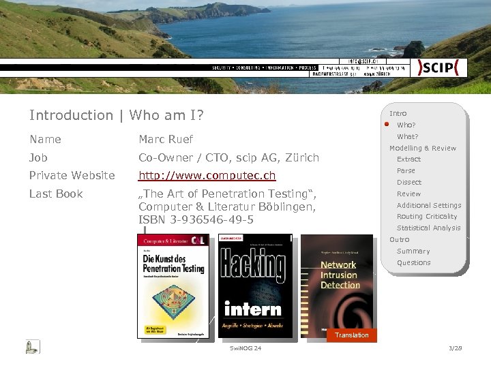Open Additional Settings in the outline

(429, 205)
